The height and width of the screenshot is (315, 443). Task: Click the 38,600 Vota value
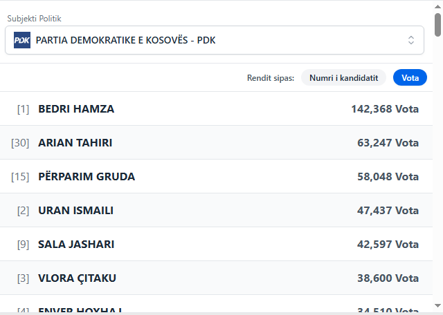pyautogui.click(x=388, y=278)
